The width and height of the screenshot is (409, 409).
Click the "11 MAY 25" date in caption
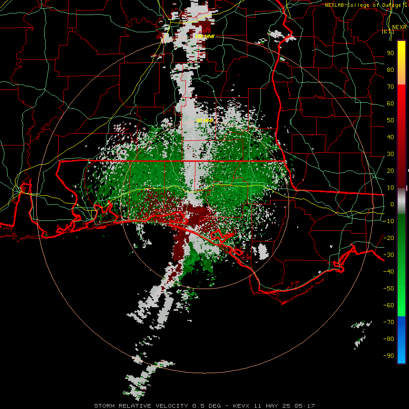click(272, 406)
